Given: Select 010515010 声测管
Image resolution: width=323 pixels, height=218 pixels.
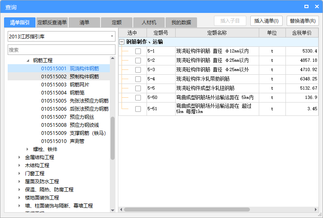Looking at the screenshot, I should pyautogui.click(x=59, y=141).
